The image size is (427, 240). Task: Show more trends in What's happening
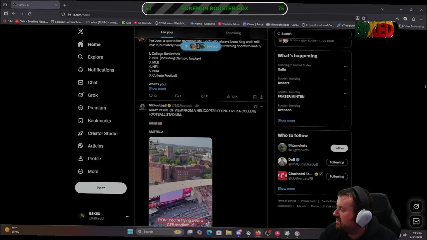click(286, 121)
